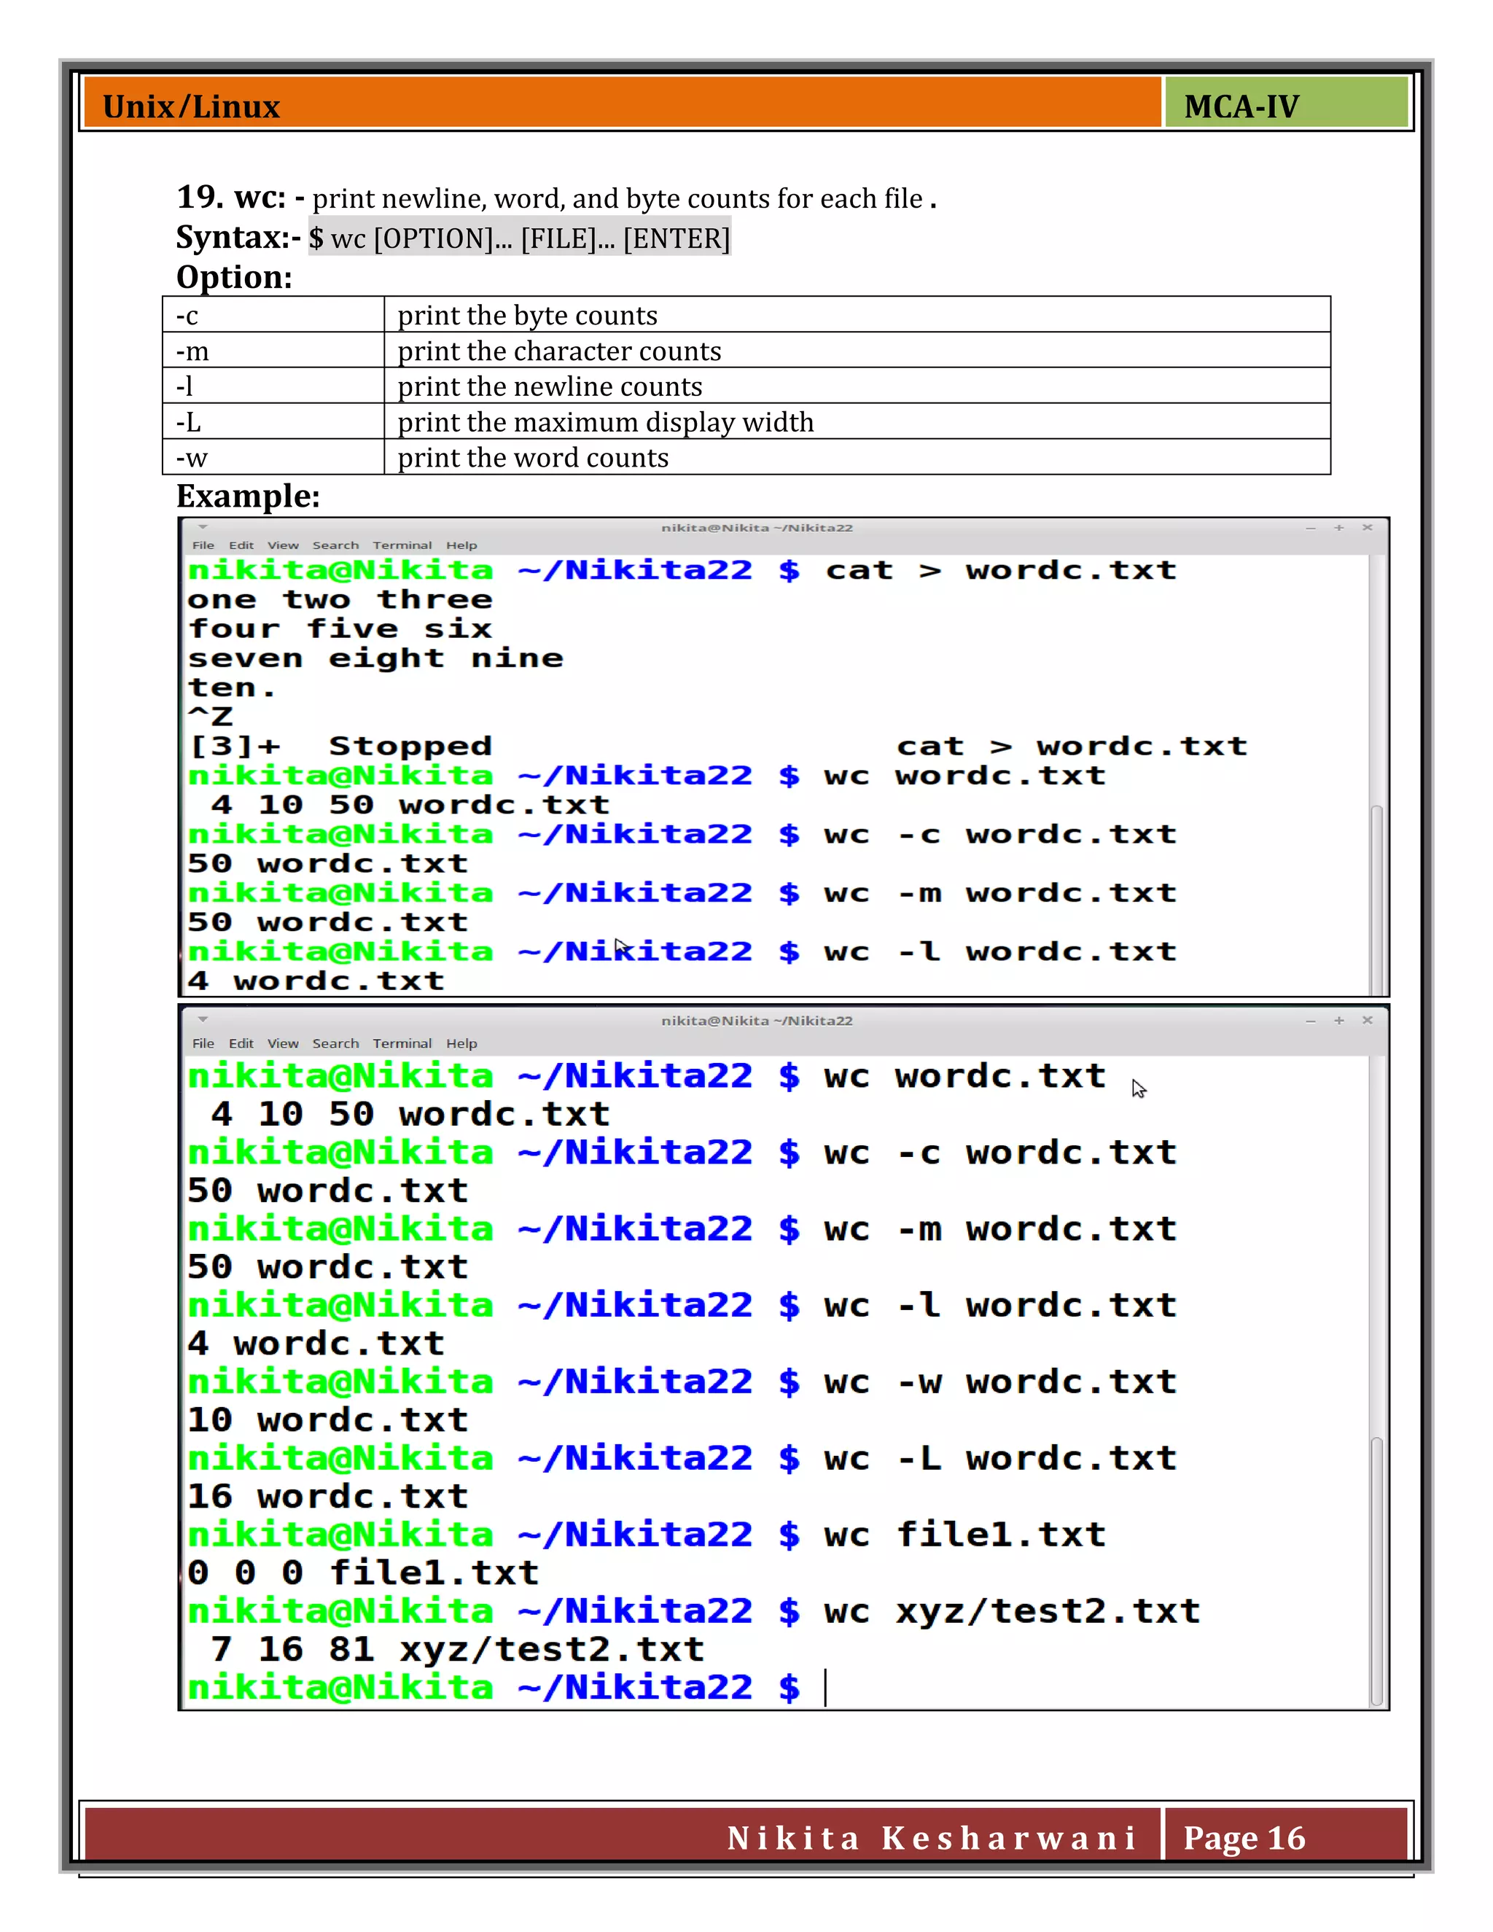The height and width of the screenshot is (1932, 1493).
Task: Close the lower terminal window
Action: point(1368,1020)
